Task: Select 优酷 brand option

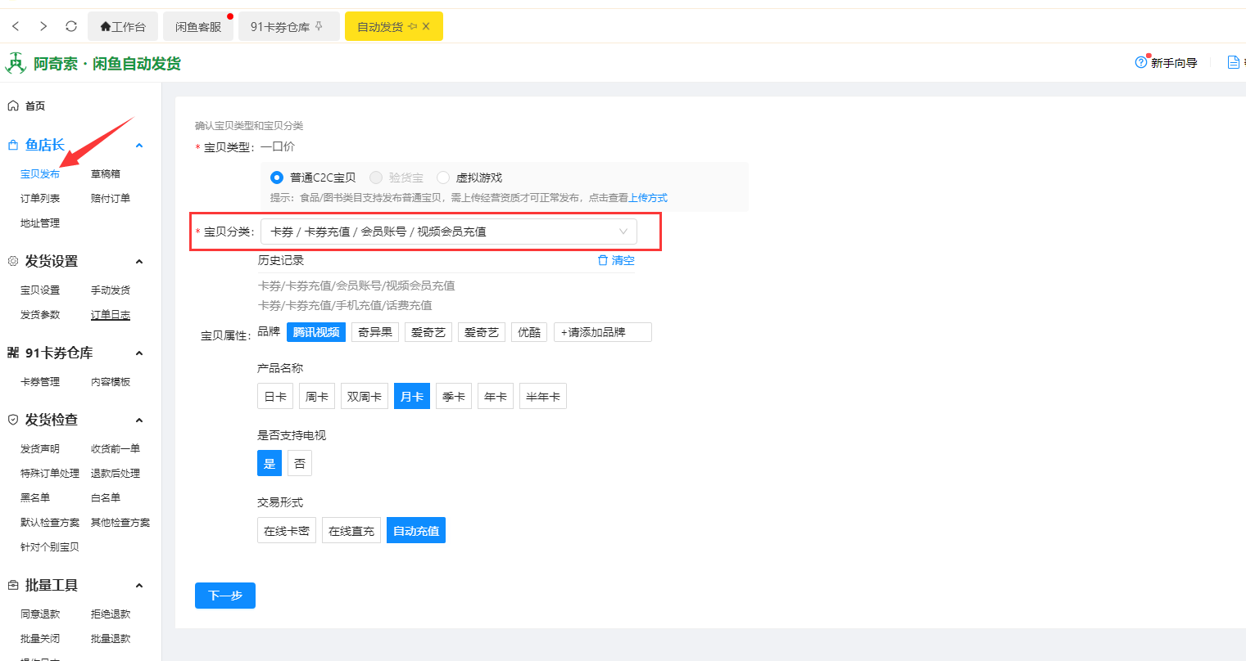Action: (529, 332)
